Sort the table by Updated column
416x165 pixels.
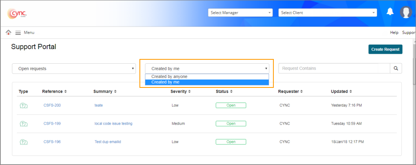tap(341, 91)
